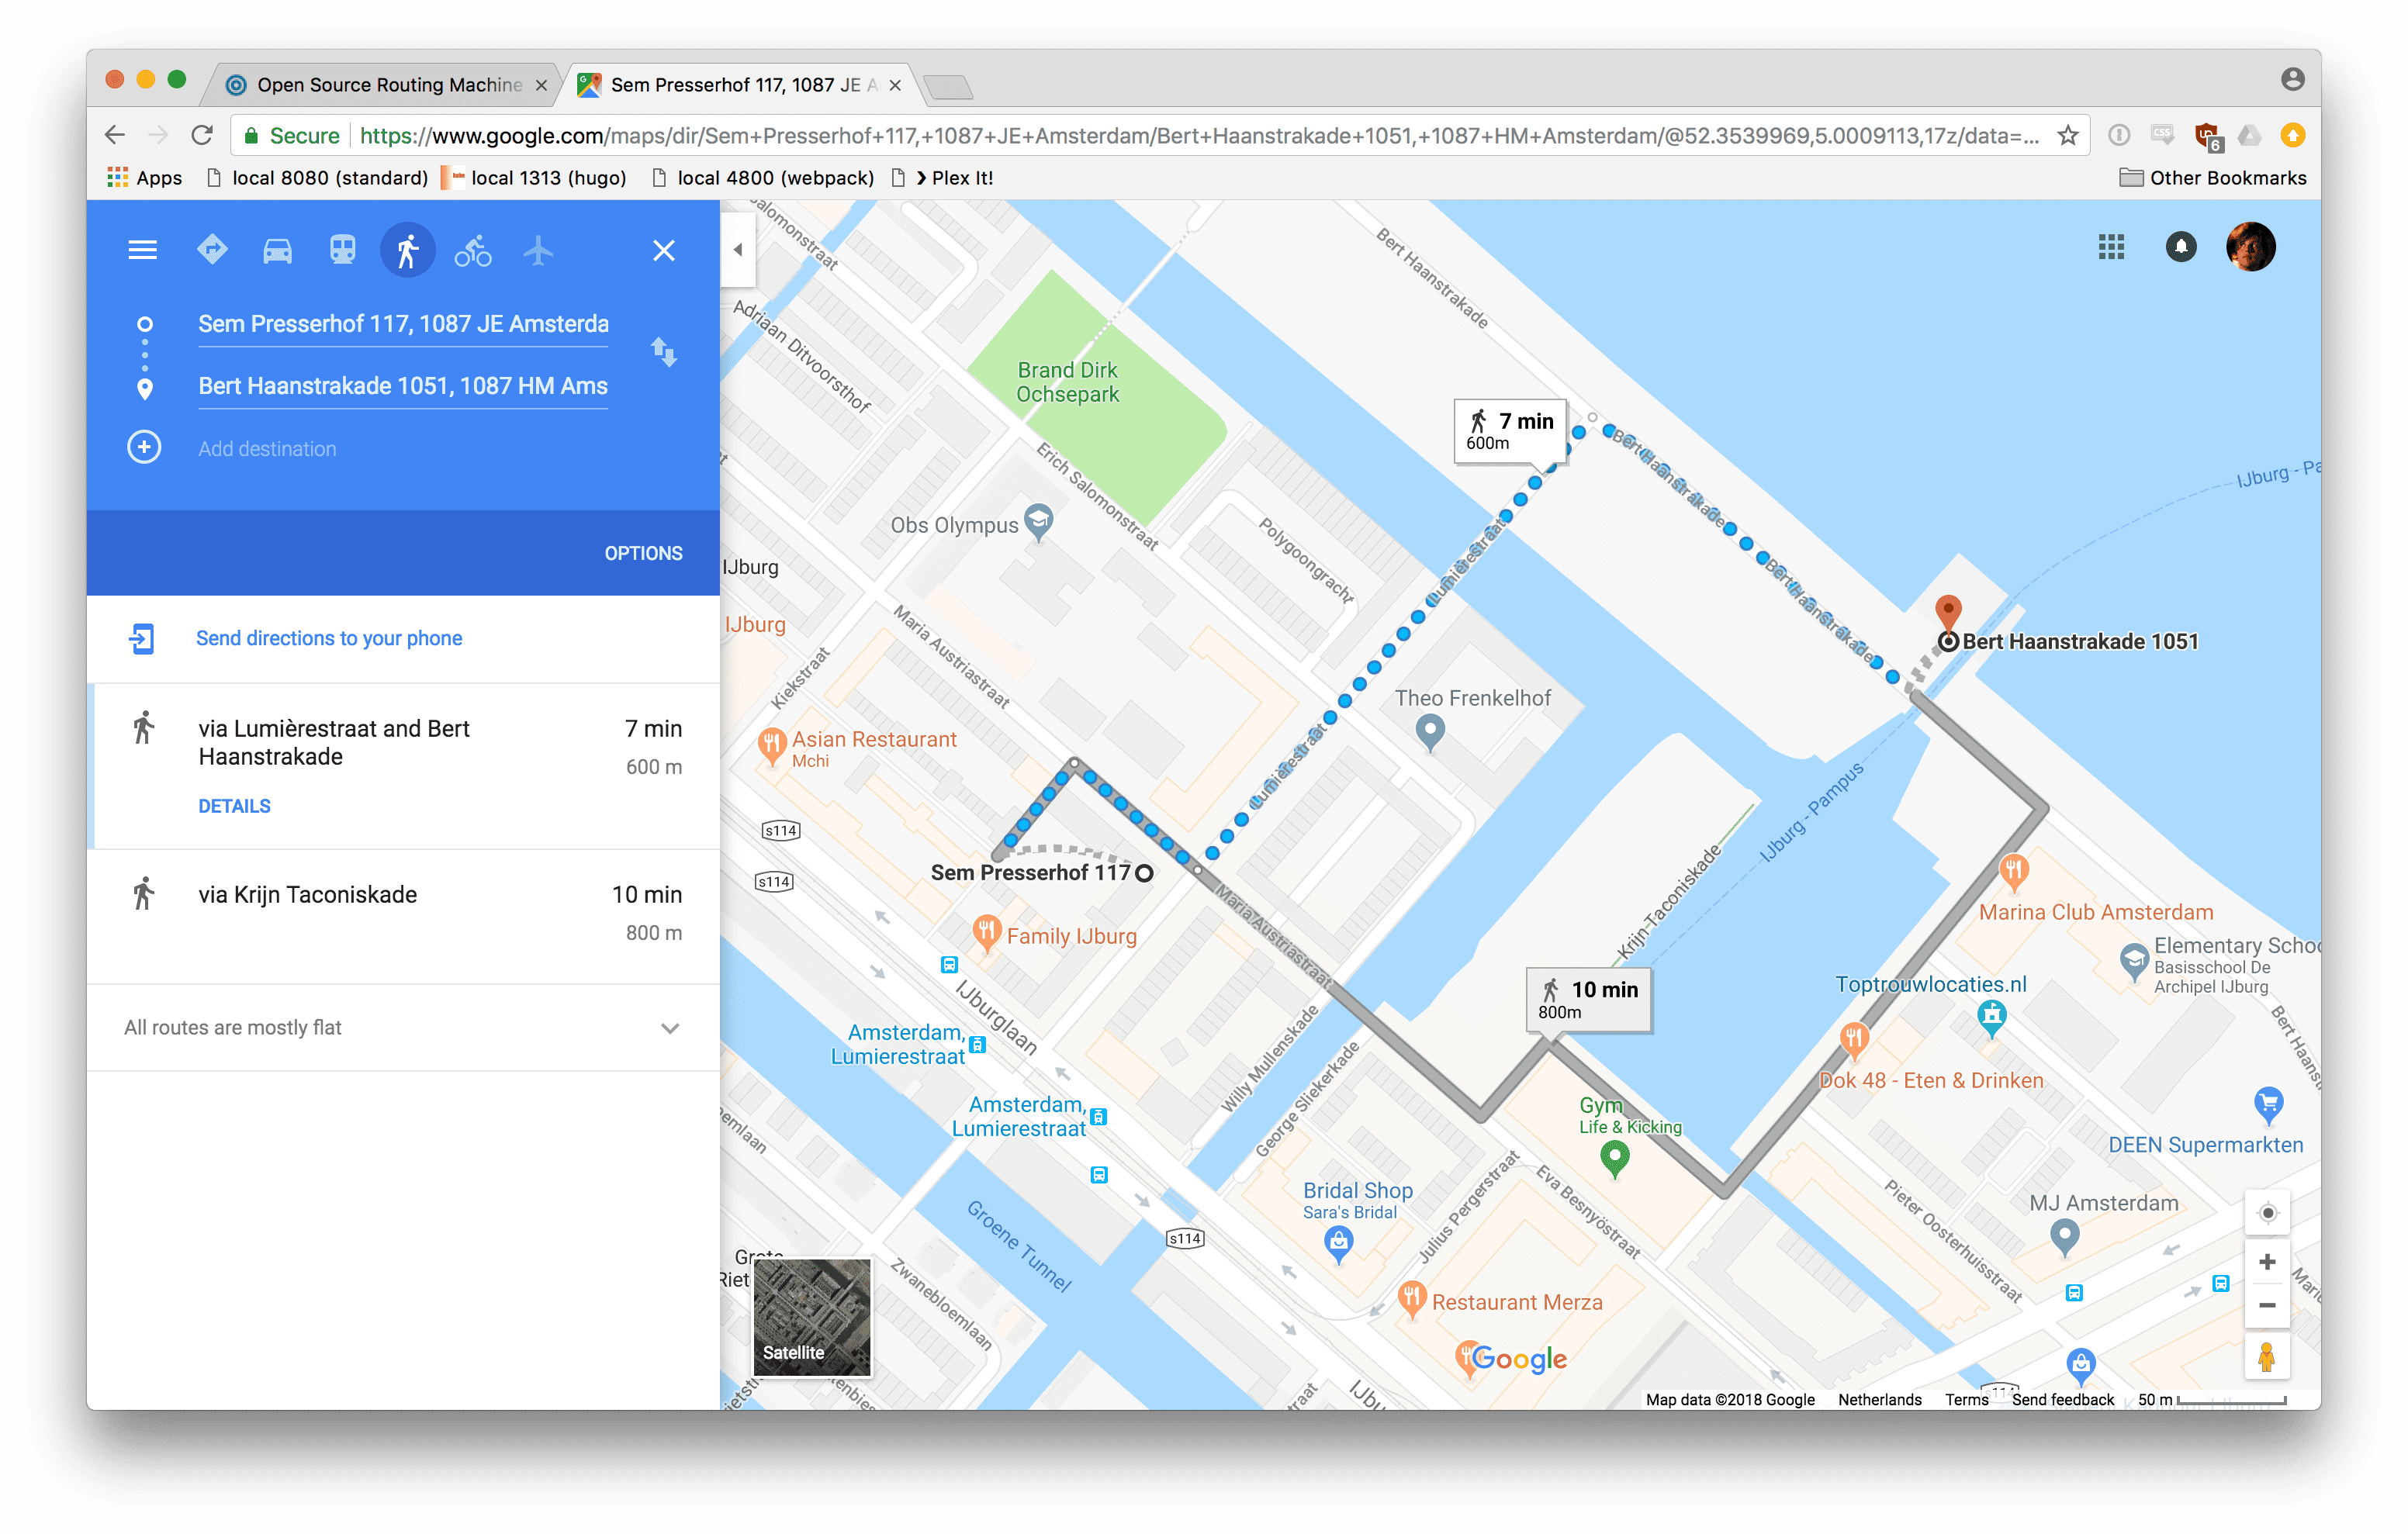Open DETAILS for Lumièrestraat route

point(234,806)
